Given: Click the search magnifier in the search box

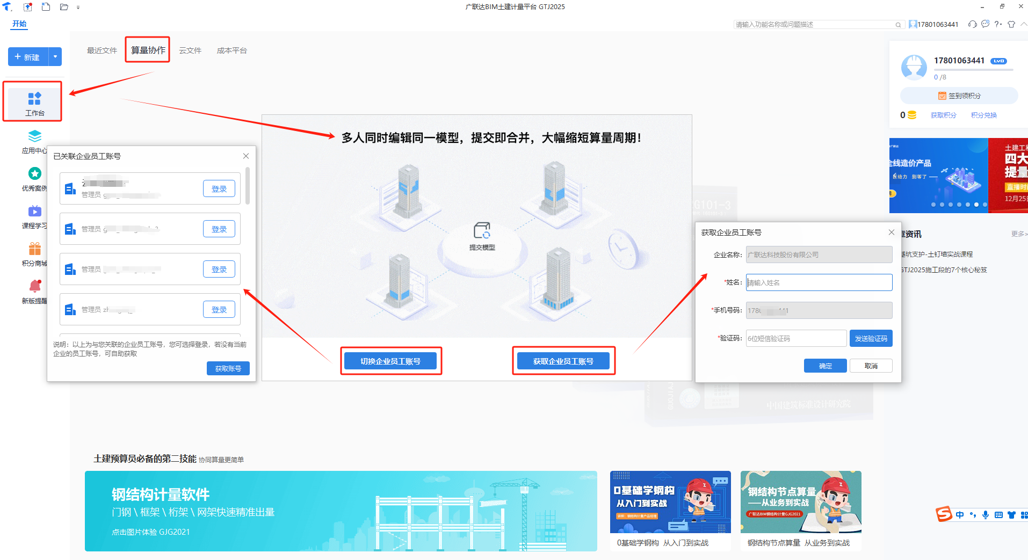Looking at the screenshot, I should (899, 25).
